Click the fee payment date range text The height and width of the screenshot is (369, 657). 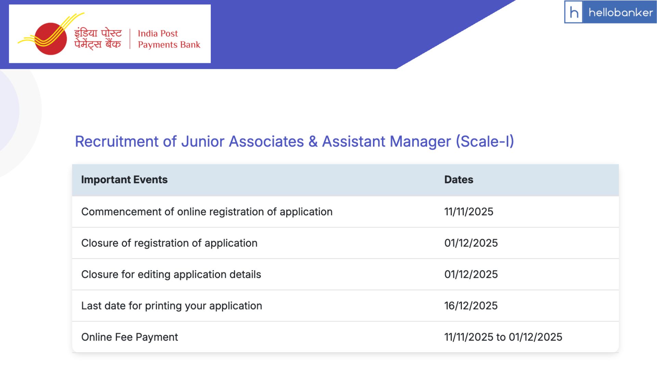(503, 337)
